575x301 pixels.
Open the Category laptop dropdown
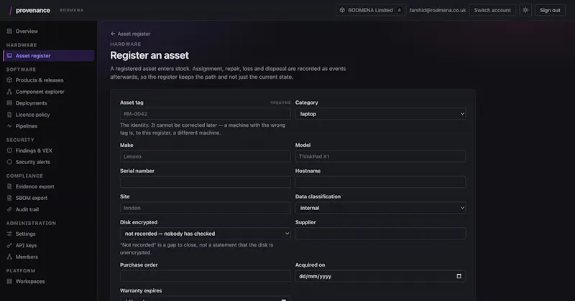380,114
